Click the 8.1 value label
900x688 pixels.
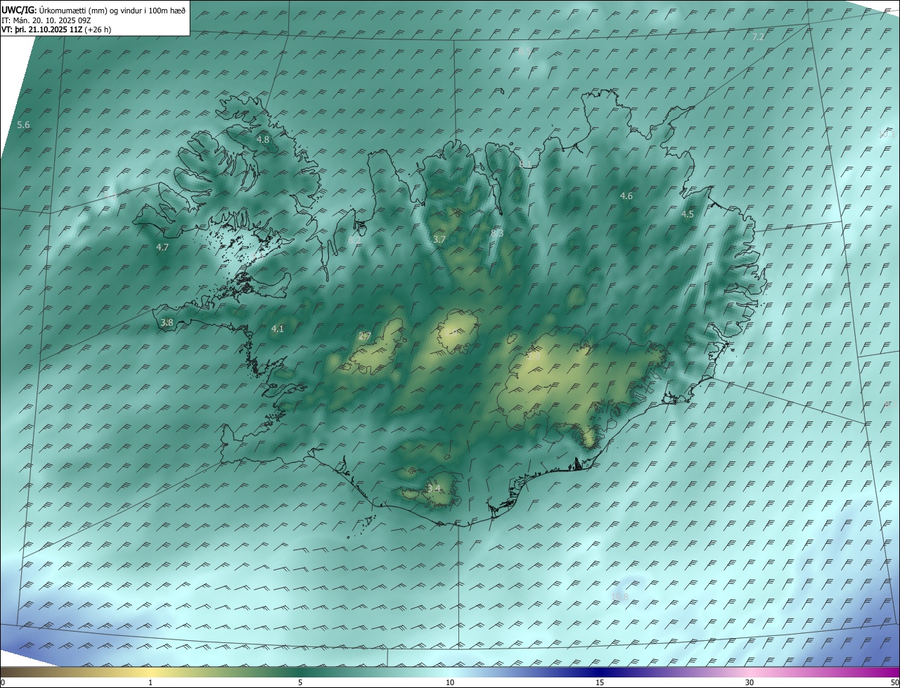(525, 165)
